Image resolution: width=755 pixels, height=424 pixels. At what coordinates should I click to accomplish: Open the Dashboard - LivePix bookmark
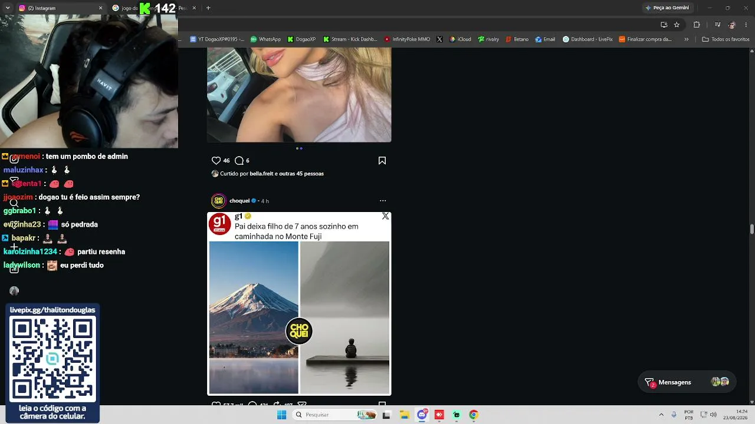coord(587,39)
